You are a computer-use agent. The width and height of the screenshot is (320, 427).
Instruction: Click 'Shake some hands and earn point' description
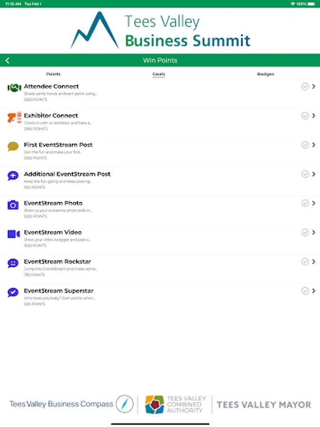point(60,93)
